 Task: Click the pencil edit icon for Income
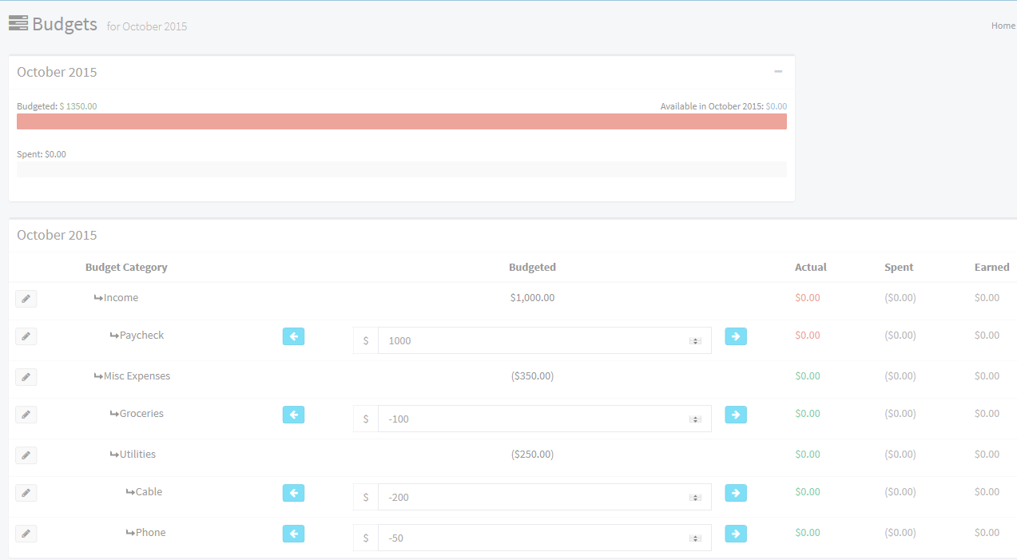(26, 299)
